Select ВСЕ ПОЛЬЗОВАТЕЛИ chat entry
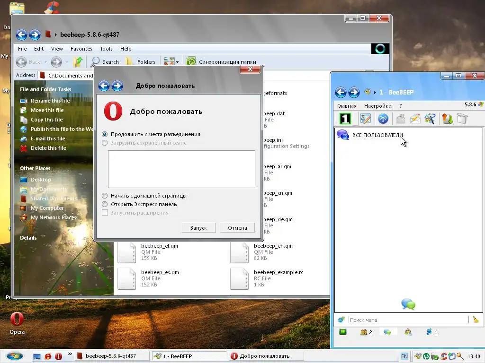485x363 pixels. click(x=377, y=135)
